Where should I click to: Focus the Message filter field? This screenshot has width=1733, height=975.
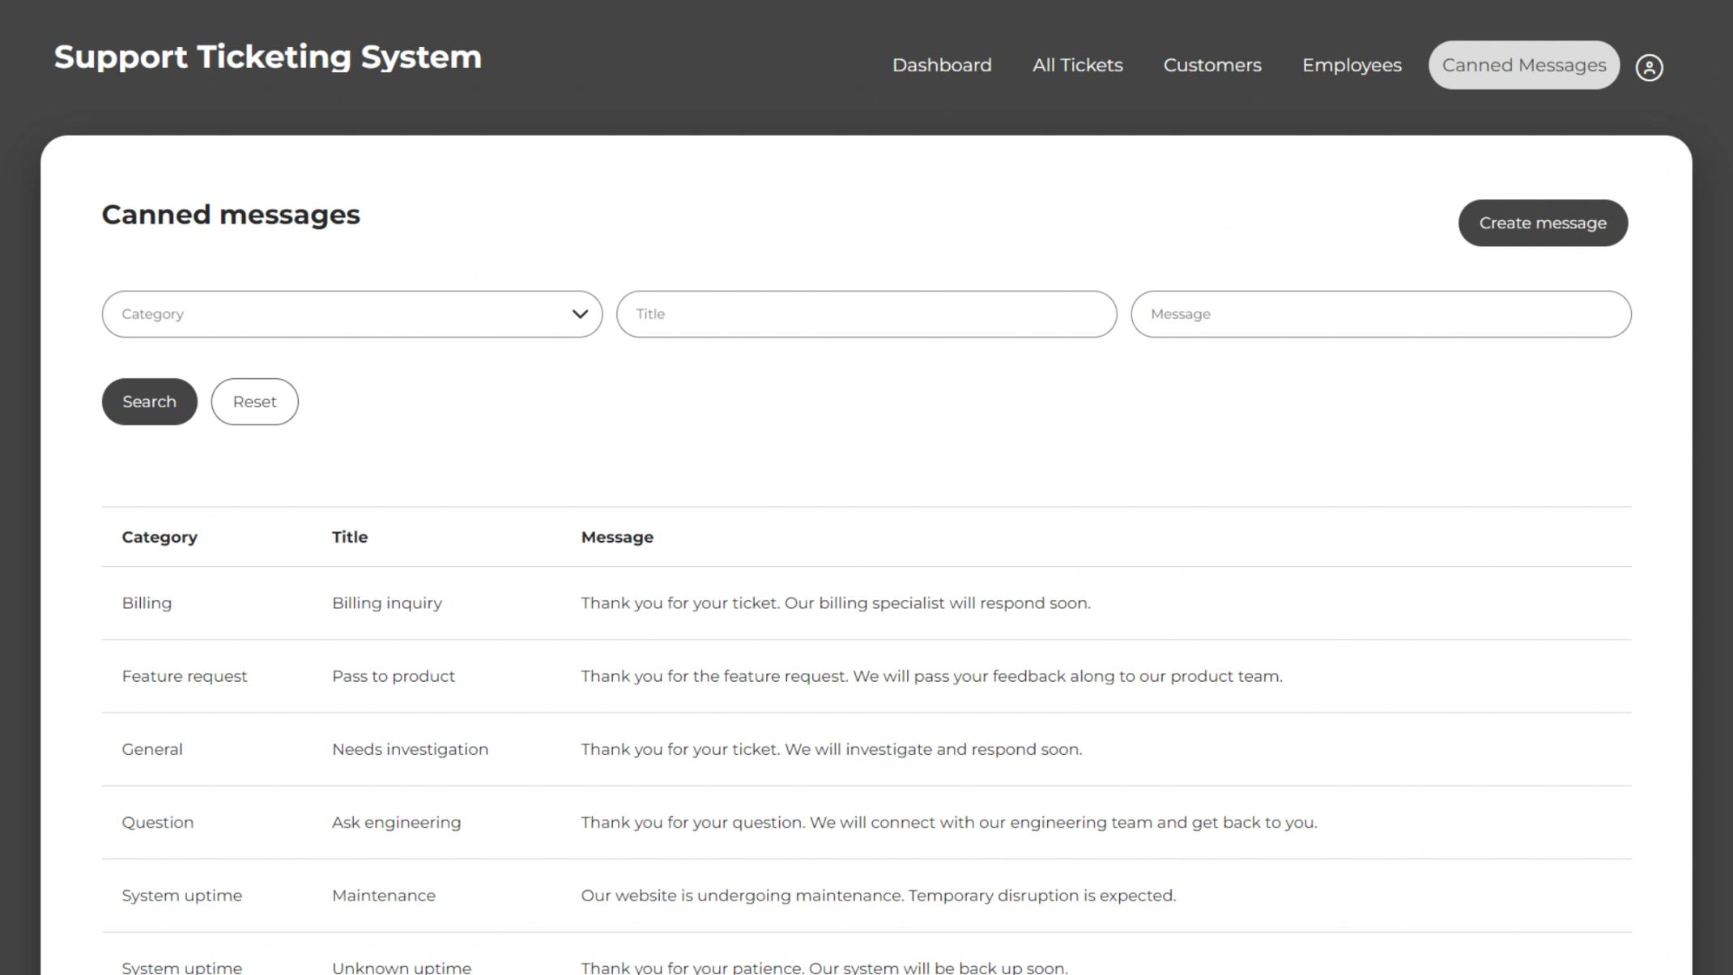[1381, 314]
